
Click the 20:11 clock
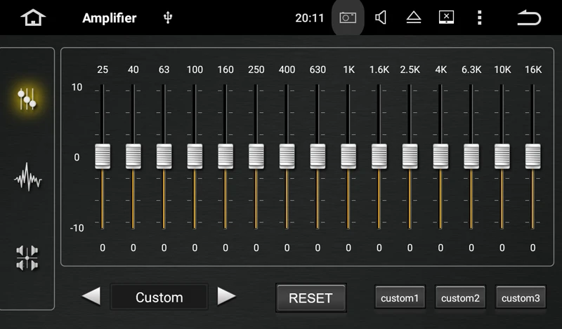tap(309, 18)
